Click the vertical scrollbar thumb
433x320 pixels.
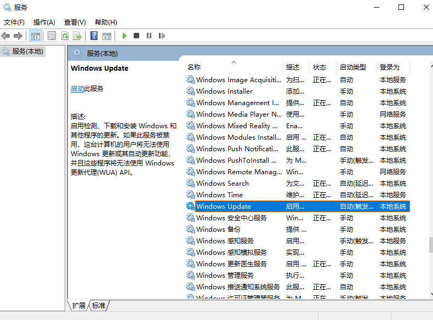[x=431, y=244]
